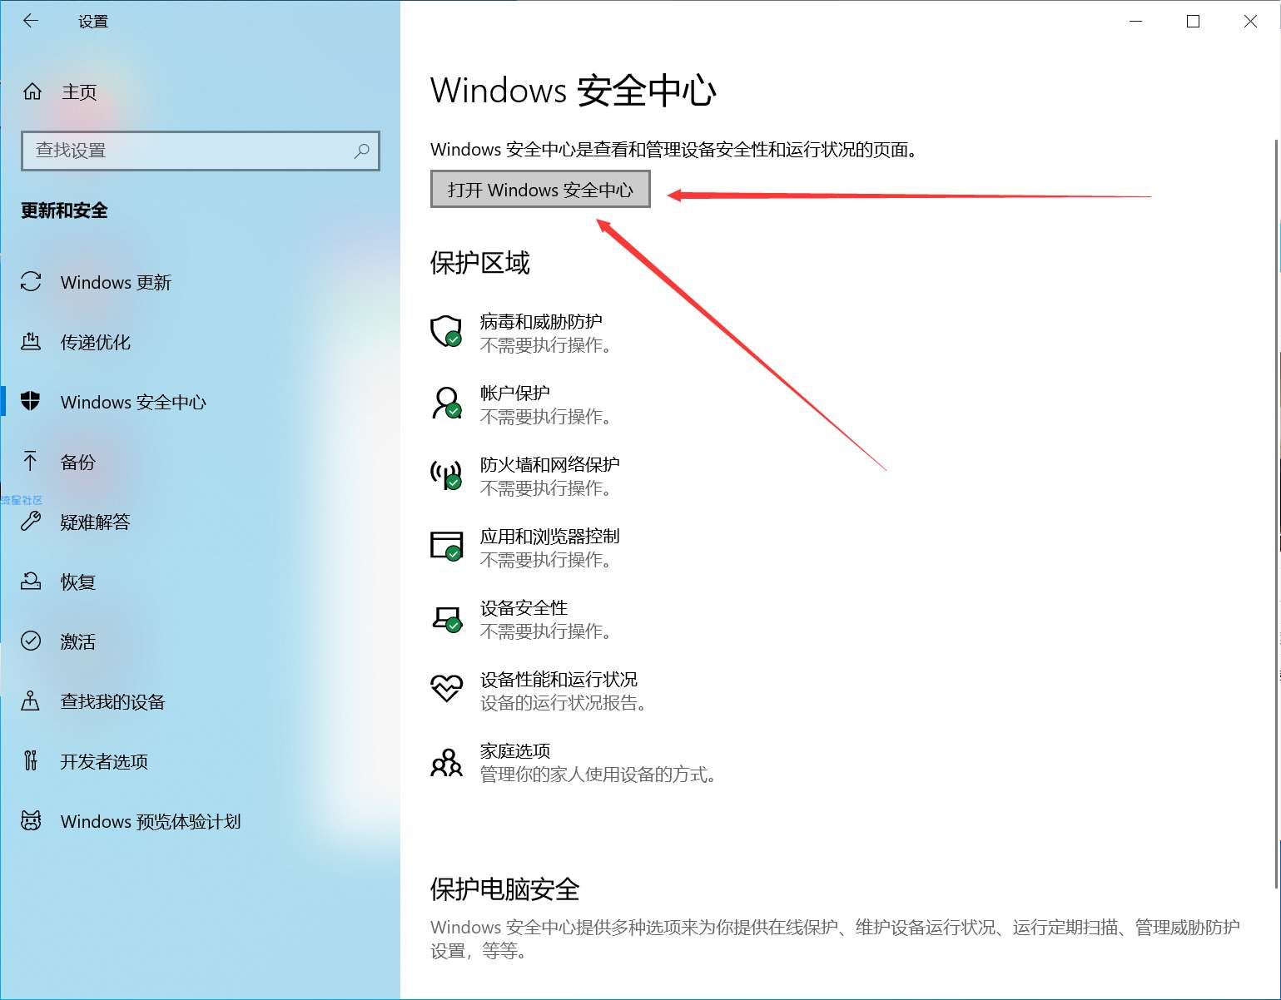Click the 查找设置 search field
This screenshot has width=1281, height=1000.
click(201, 151)
